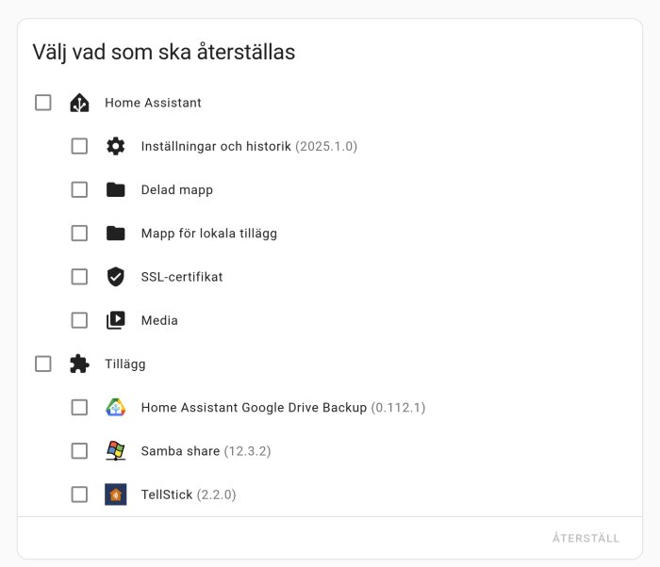Enable the Inställningar och historik checkbox
This screenshot has height=567, width=660.
pos(79,146)
